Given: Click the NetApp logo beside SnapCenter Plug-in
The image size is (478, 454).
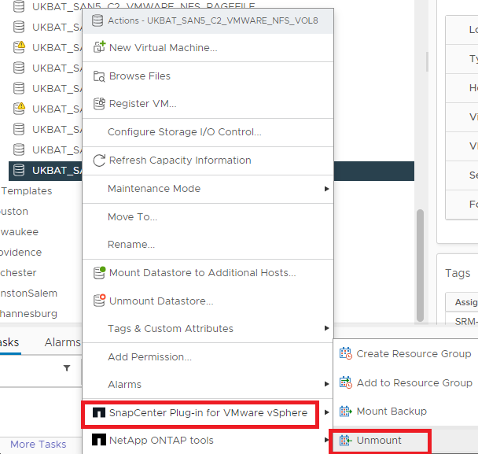Looking at the screenshot, I should pos(99,412).
